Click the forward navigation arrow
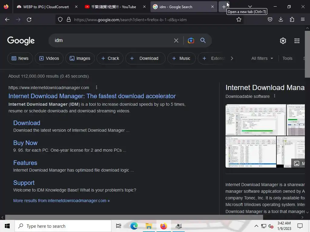This screenshot has width=310, height=232. tap(18, 20)
